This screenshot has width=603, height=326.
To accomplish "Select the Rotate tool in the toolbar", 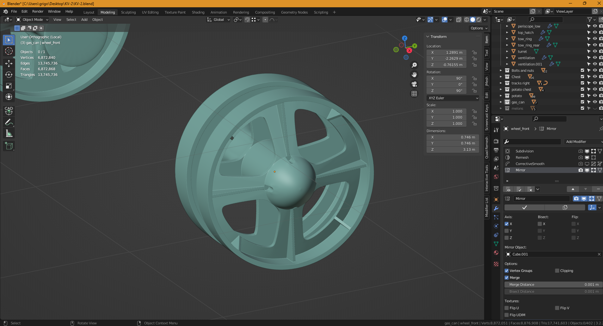I will tap(9, 75).
